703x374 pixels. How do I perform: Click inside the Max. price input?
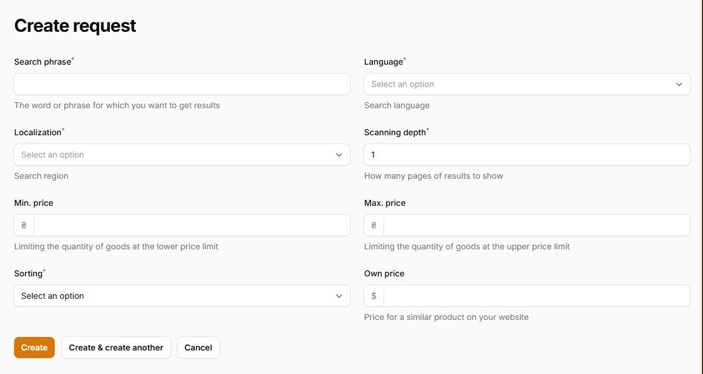[536, 225]
